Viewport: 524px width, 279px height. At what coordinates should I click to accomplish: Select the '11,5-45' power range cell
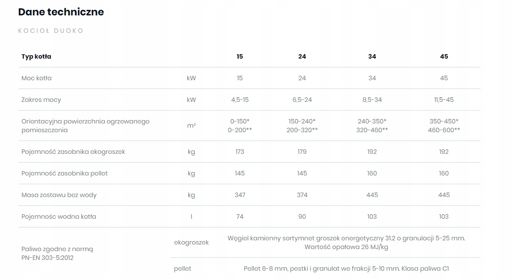[x=444, y=100]
